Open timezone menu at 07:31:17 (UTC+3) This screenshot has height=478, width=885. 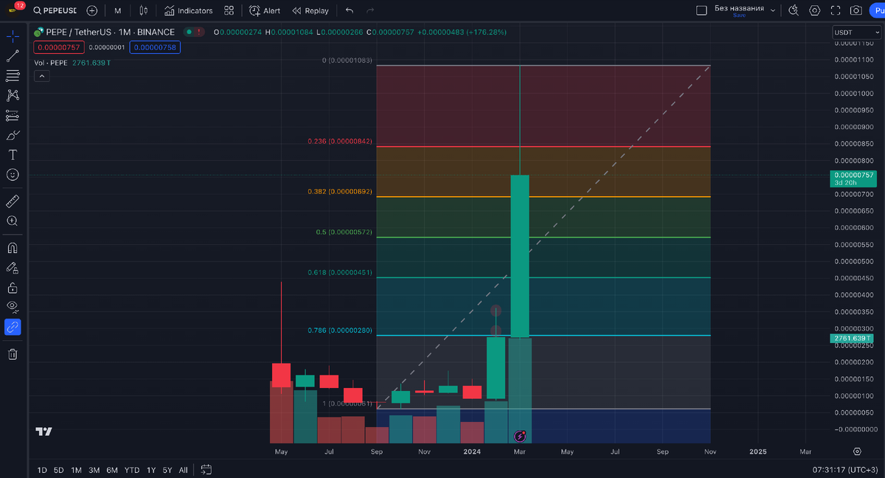tap(845, 469)
